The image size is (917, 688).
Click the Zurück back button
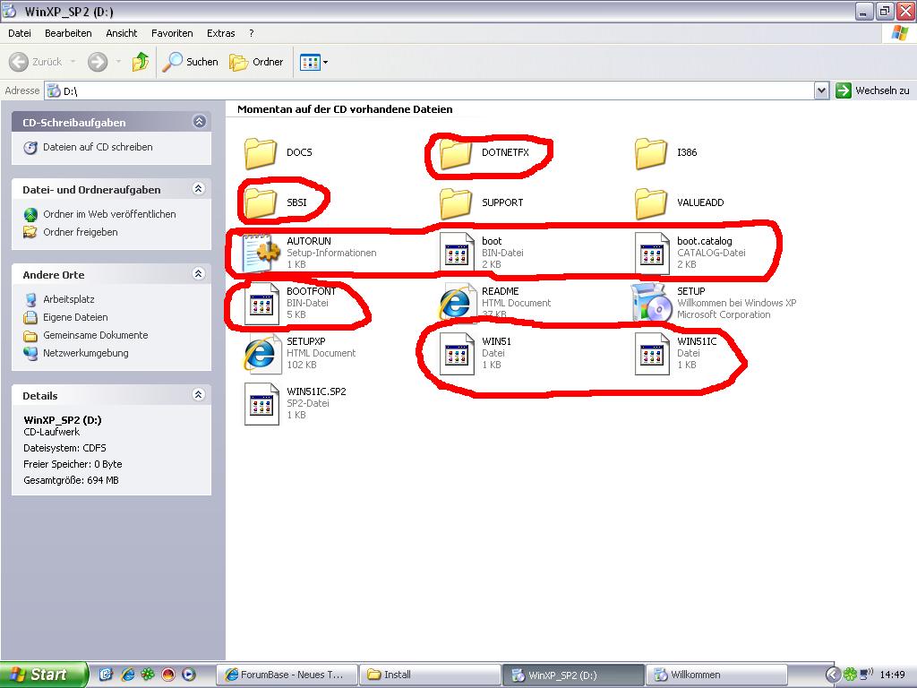35,62
